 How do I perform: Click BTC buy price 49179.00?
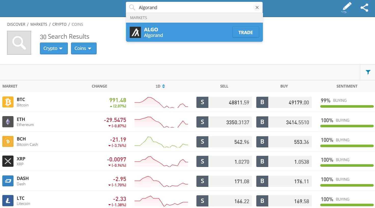[299, 103]
